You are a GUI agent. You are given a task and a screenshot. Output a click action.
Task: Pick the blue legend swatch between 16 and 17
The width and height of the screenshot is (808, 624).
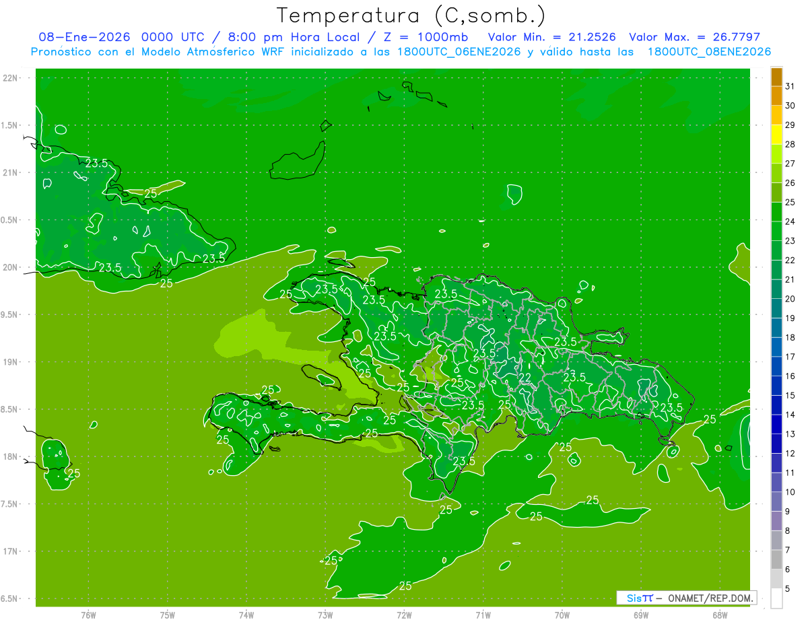pos(776,367)
